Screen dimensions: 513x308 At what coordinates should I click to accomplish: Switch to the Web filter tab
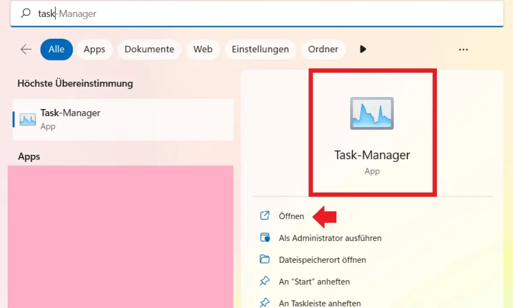(x=203, y=49)
